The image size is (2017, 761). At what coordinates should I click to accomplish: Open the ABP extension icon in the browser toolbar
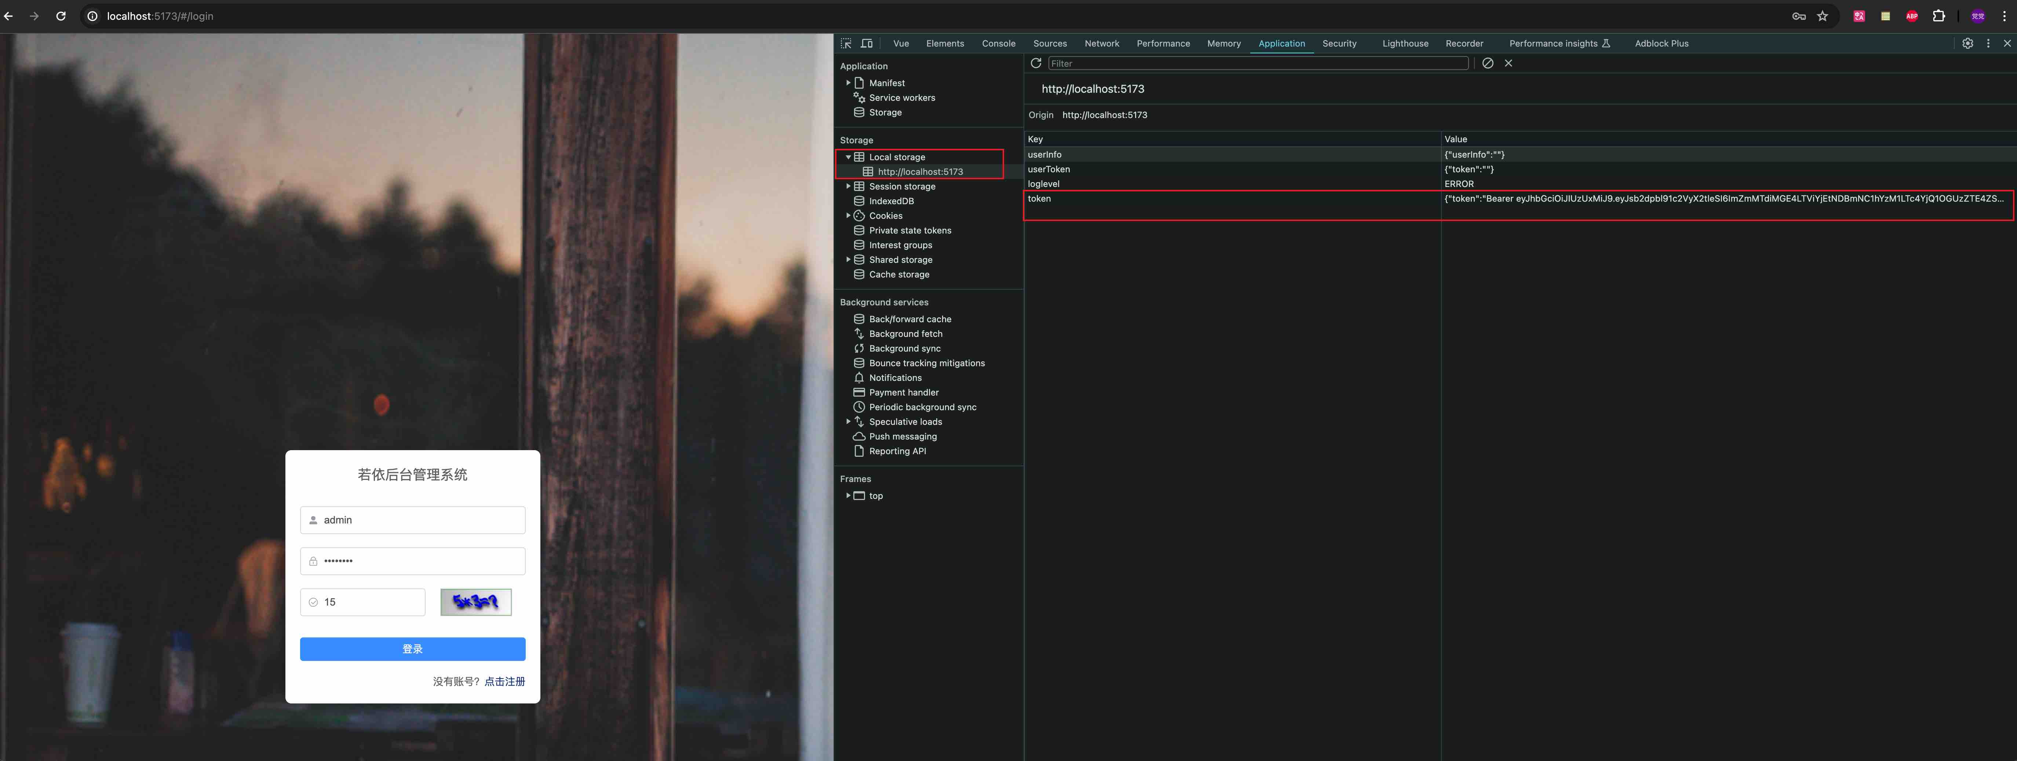[x=1912, y=16]
